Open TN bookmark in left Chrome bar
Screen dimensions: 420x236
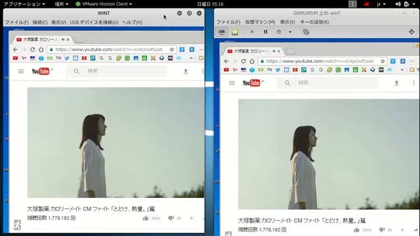[58, 58]
